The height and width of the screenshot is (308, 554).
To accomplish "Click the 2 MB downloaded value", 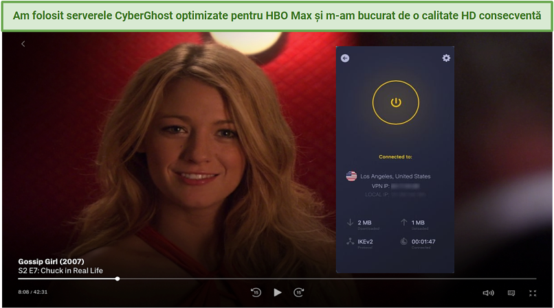I will click(x=364, y=223).
